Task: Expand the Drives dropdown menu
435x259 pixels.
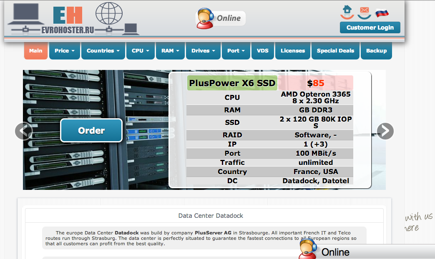Action: click(x=204, y=51)
